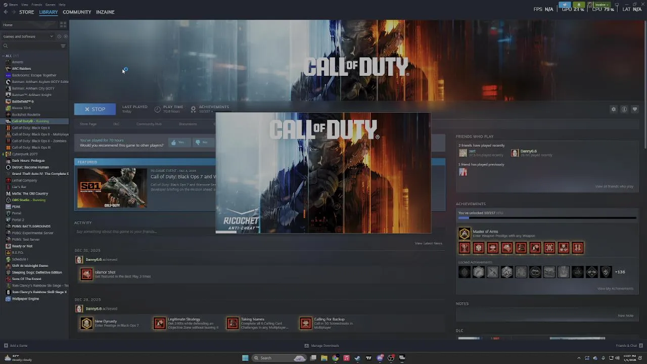Open File Explorer from the taskbar
Viewport: 647px width, 364px height.
pyautogui.click(x=324, y=358)
